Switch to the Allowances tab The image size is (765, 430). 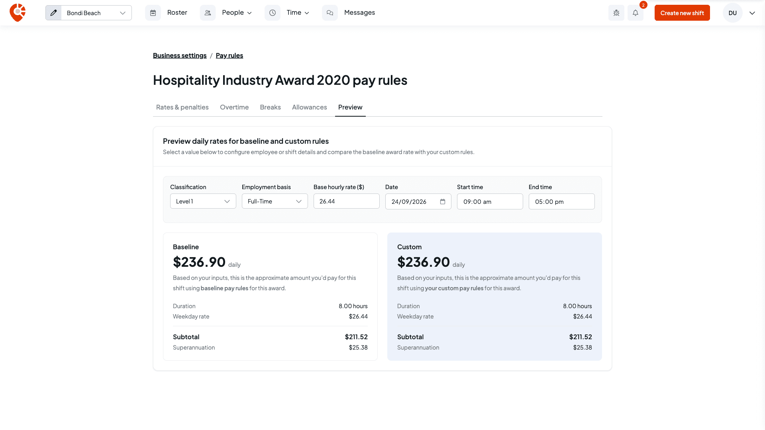(x=309, y=107)
